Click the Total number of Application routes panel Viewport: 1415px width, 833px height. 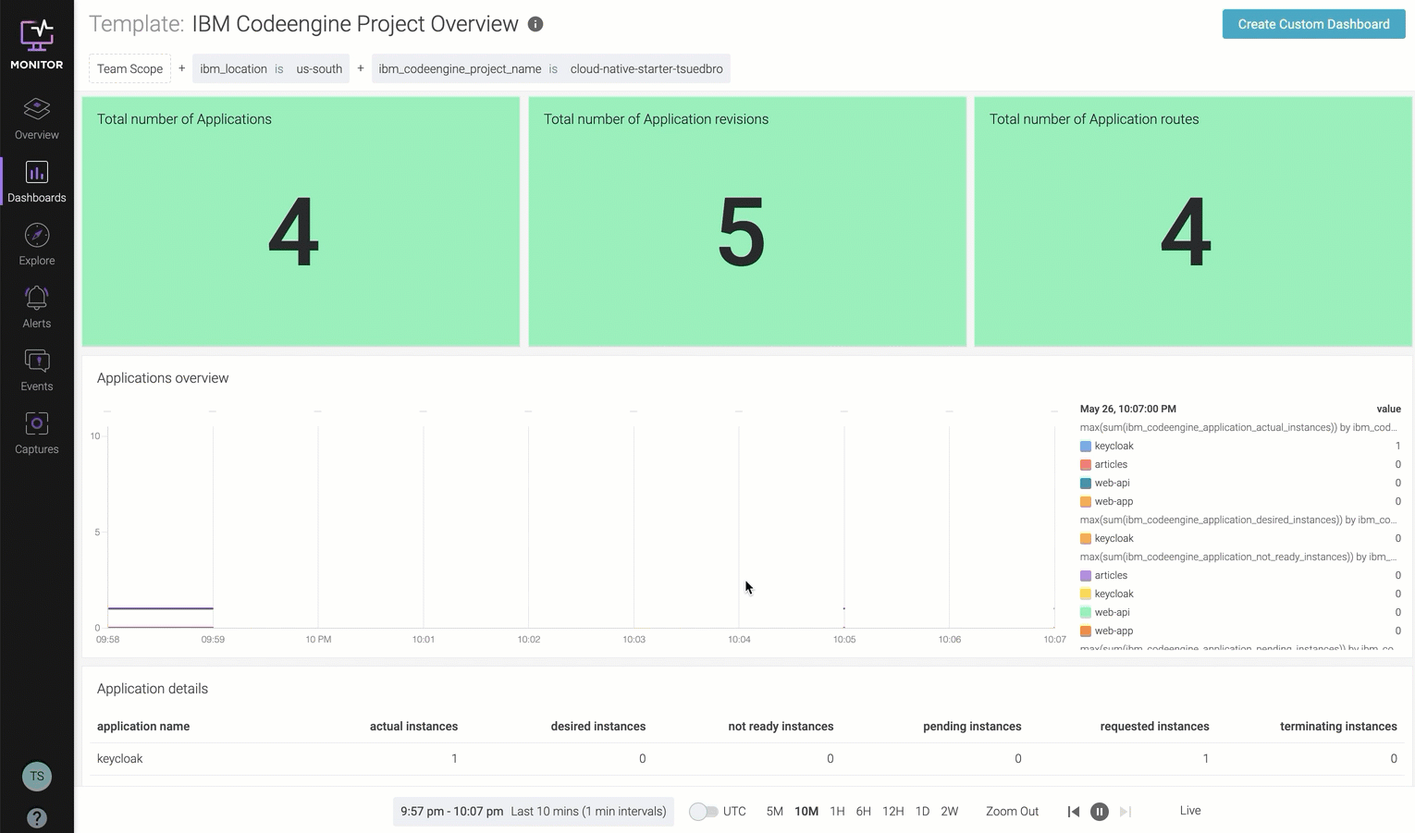coord(1193,222)
